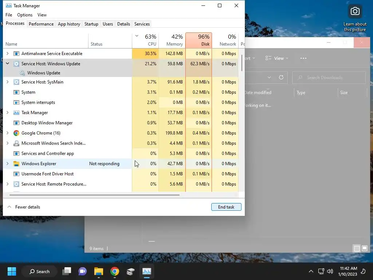Switch to the Startup tab
Image resolution: width=373 pixels, height=280 pixels.
click(x=91, y=24)
